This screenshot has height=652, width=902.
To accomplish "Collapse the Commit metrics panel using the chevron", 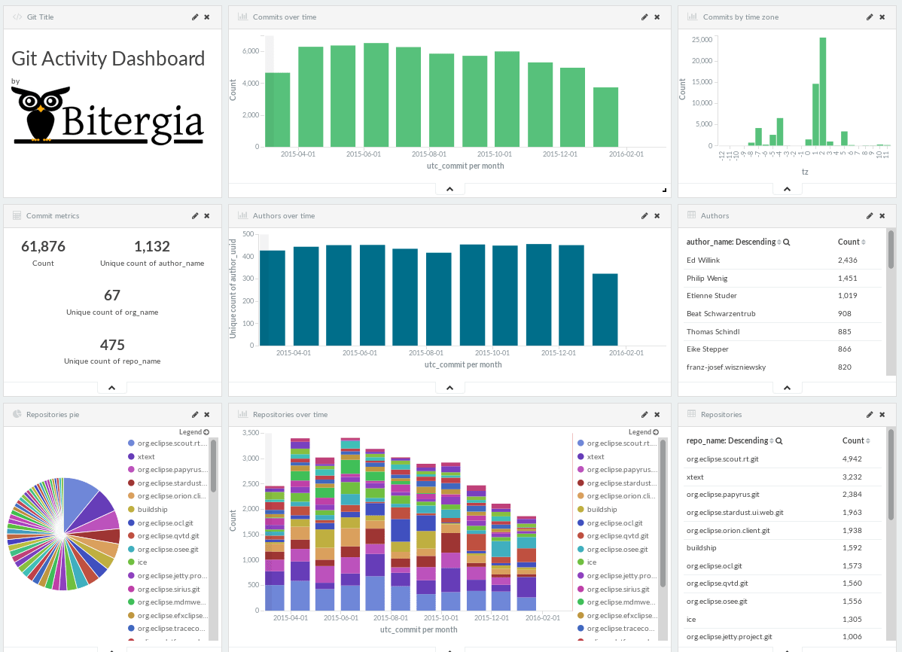I will 111,387.
